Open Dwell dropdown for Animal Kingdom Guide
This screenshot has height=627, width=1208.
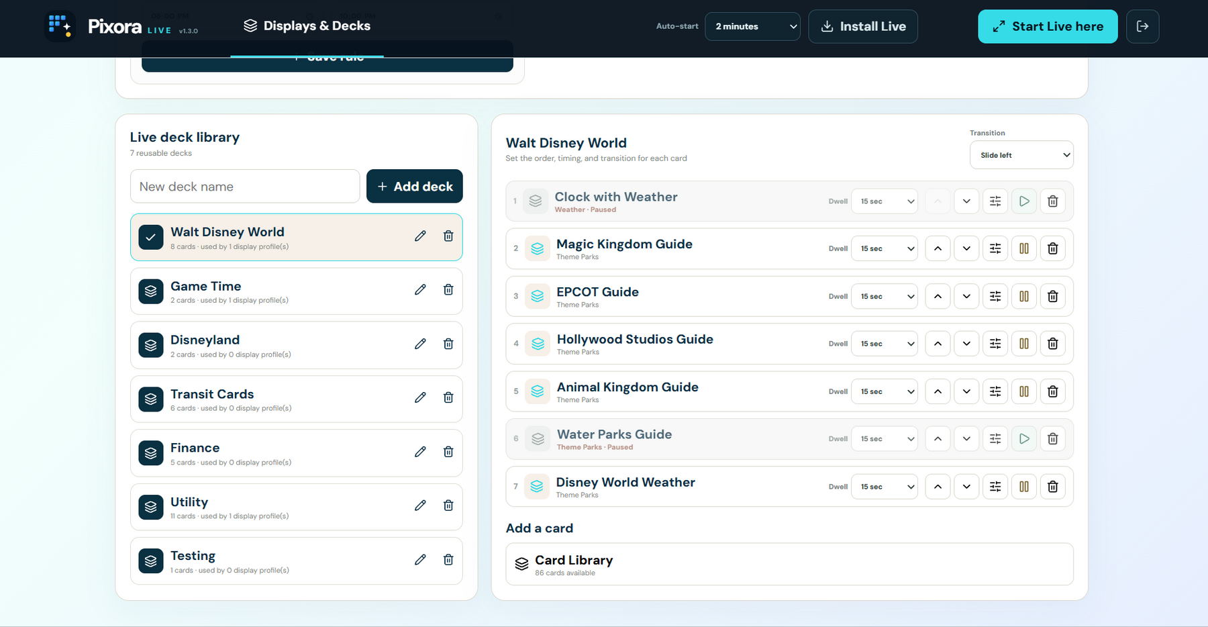pos(885,391)
